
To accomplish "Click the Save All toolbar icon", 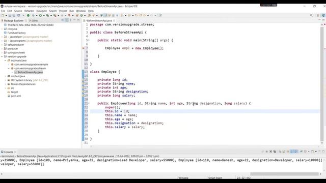I will pos(14,15).
